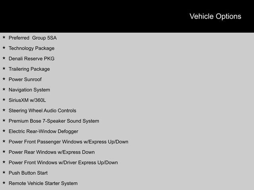Click the Electric Rear-Window Defogger entry
Image resolution: width=254 pixels, height=190 pixels.
43,131
